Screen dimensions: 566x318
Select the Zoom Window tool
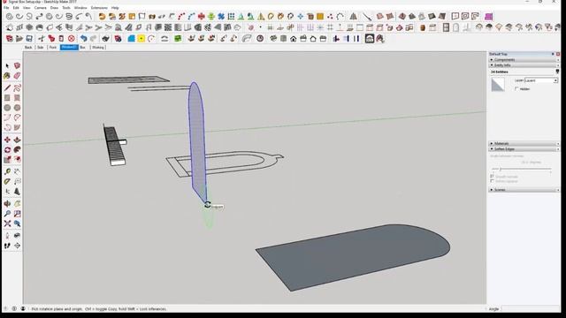pos(17,214)
